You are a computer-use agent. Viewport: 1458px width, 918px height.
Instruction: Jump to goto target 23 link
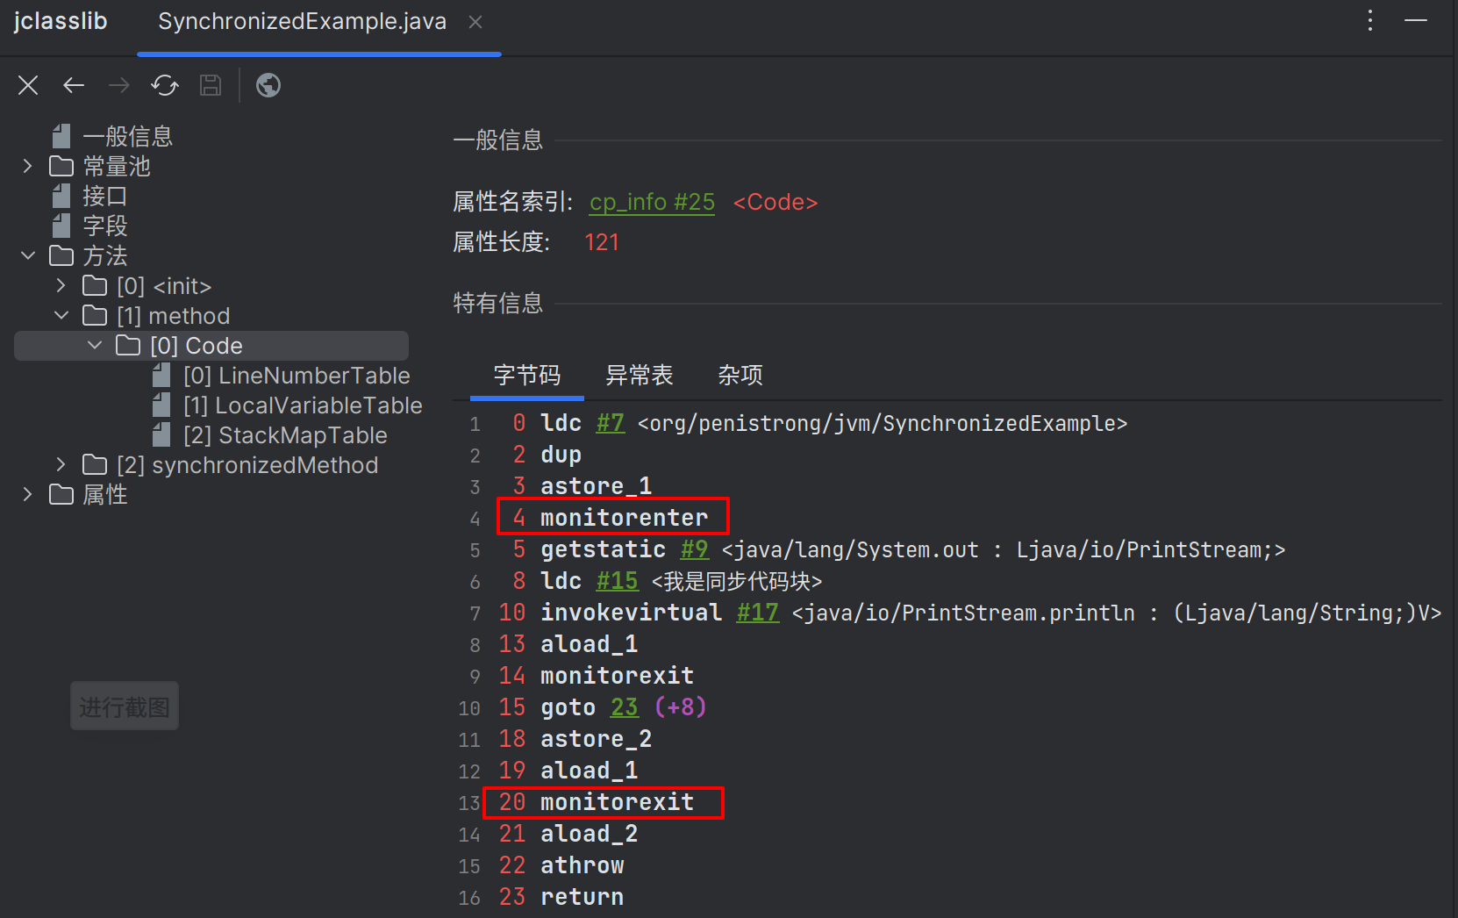pos(625,707)
